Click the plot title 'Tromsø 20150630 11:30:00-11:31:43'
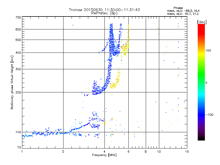The image size is (220, 165). coord(104,10)
